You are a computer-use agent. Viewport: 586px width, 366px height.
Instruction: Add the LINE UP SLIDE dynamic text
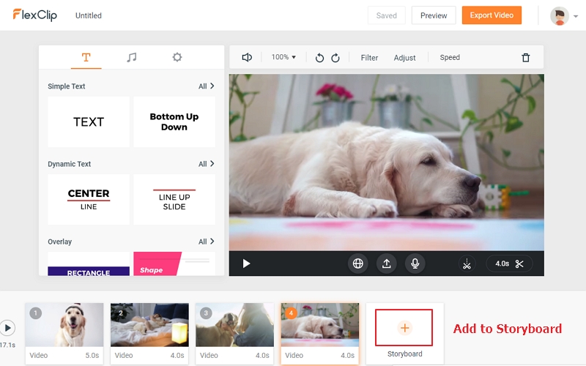coord(174,199)
